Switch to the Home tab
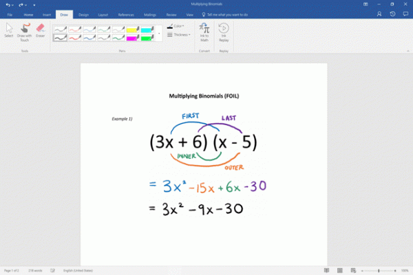This screenshot has width=413, height=275. tap(28, 14)
